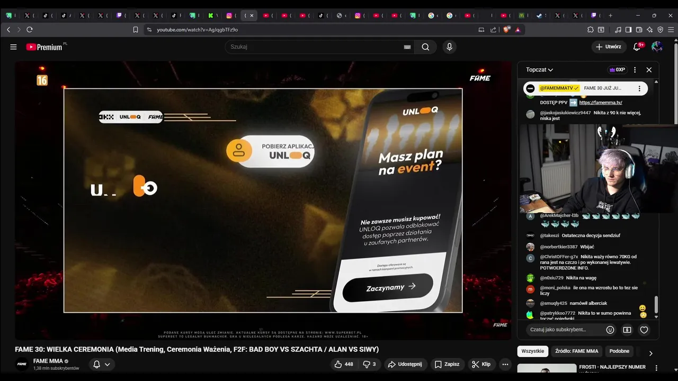Go to YouTube Premium home via logo
Image resolution: width=678 pixels, height=381 pixels.
44,47
